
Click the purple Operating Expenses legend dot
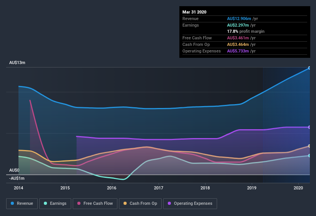coord(170,203)
